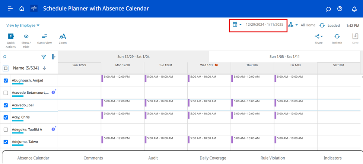Open the search magnifier in header
This screenshot has height=164, width=363.
328,9
